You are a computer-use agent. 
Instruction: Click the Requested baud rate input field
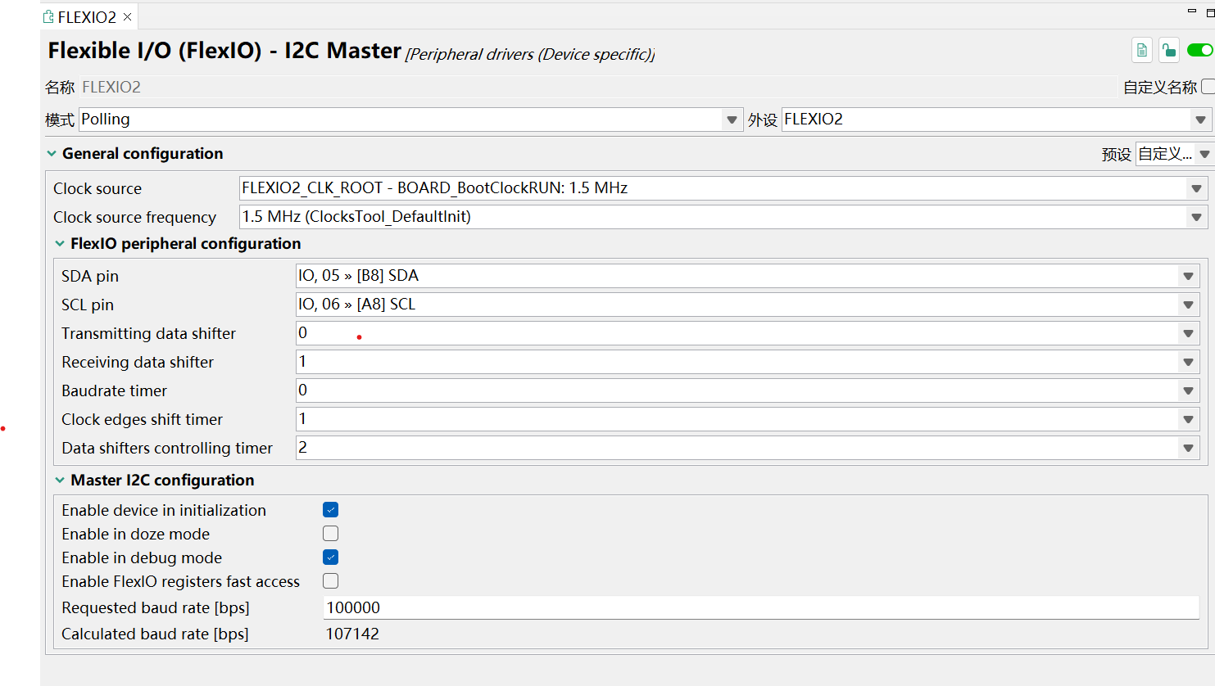(x=760, y=607)
